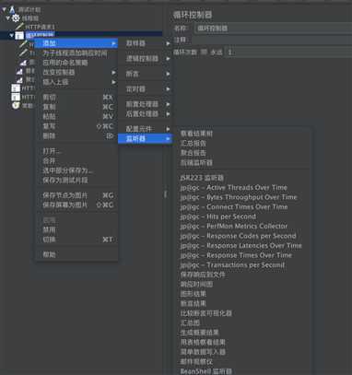Image resolution: width=352 pixels, height=375 pixels.
Task: Open the 插入上级 submenu
Action: pos(76,82)
